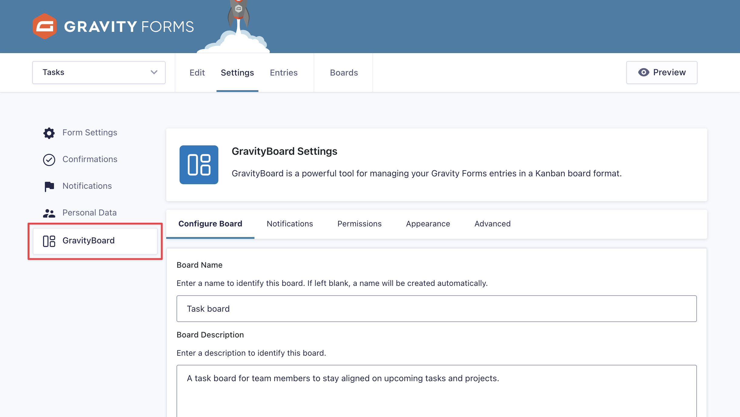Expand the form selector chevron arrow
This screenshot has width=740, height=417.
(154, 72)
